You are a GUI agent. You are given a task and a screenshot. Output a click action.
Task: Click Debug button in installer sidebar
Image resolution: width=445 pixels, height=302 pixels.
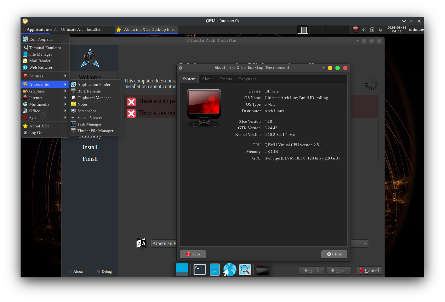[104, 271]
